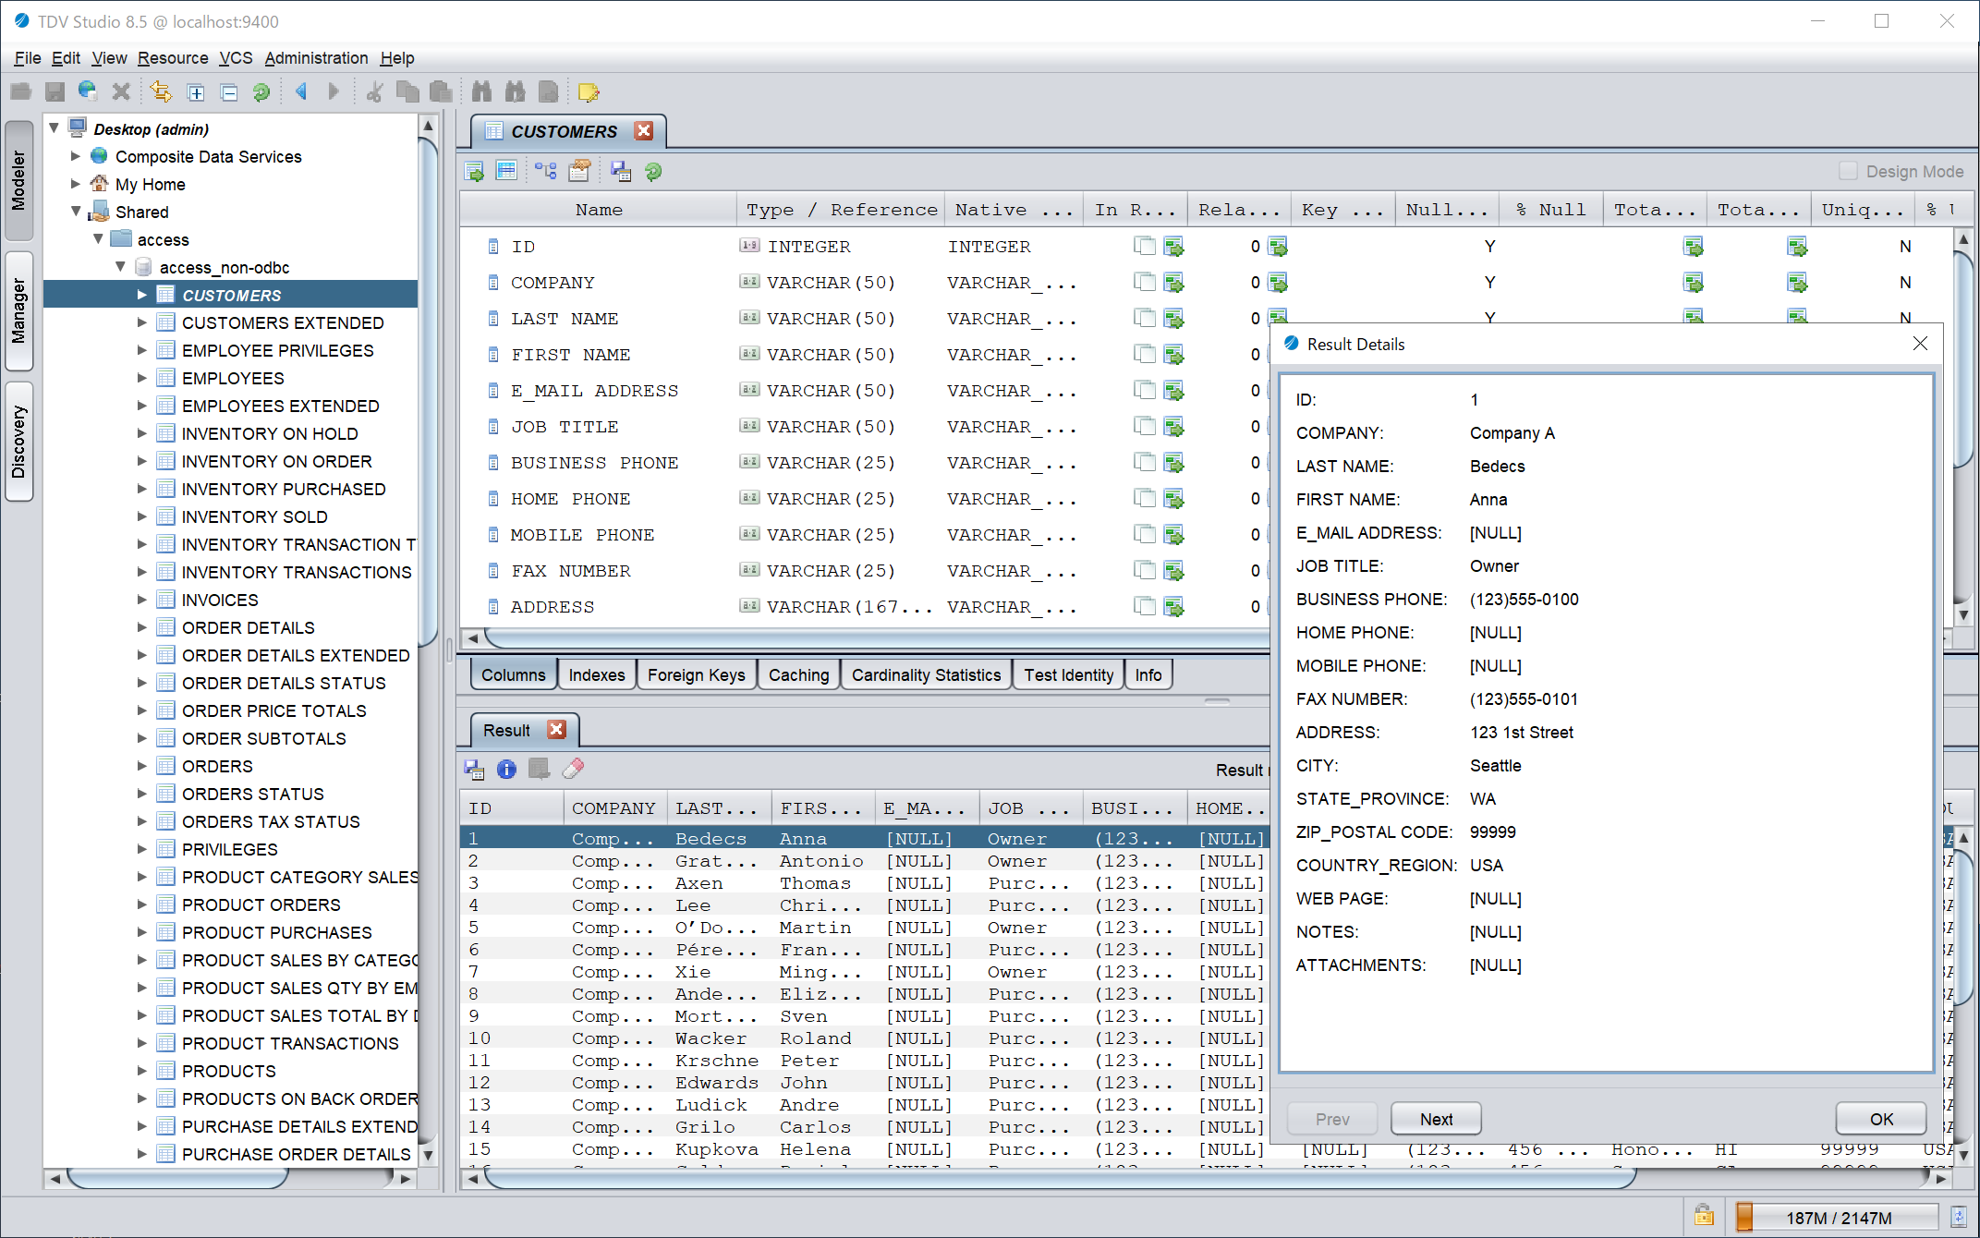Switch to the Indexes tab
The width and height of the screenshot is (1980, 1238).
coord(597,674)
